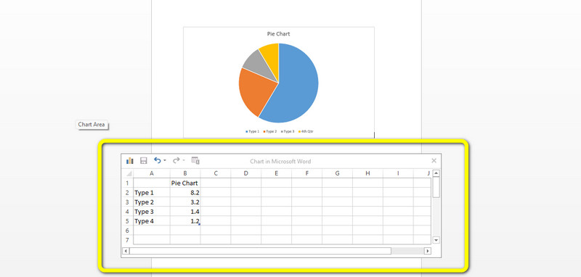Select row 5 header
581x277 pixels.
127,221
